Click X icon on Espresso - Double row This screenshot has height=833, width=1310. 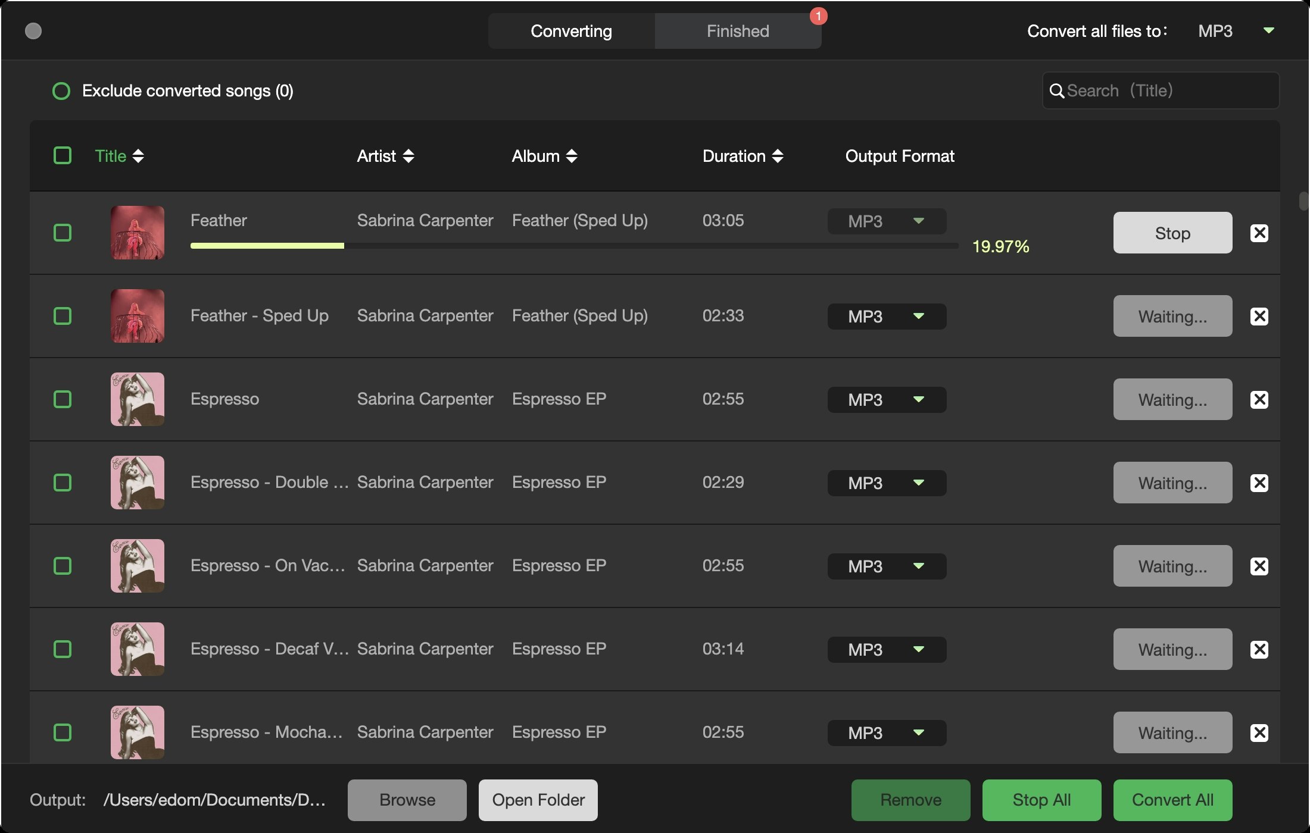1259,483
